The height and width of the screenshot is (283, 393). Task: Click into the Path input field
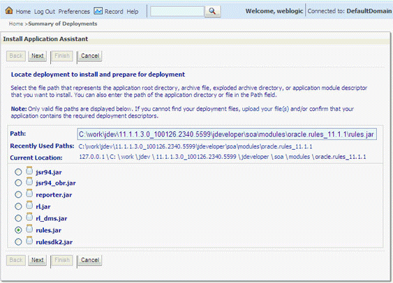point(227,135)
